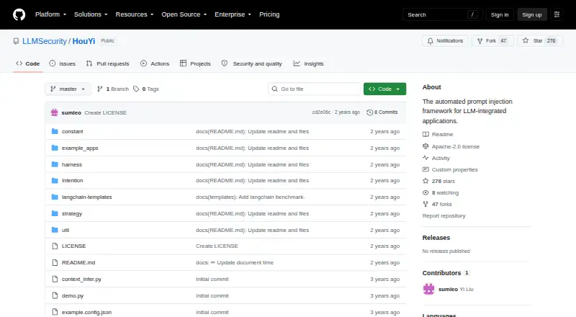
Task: View the Apache-2.0 license link
Action: tap(451, 146)
